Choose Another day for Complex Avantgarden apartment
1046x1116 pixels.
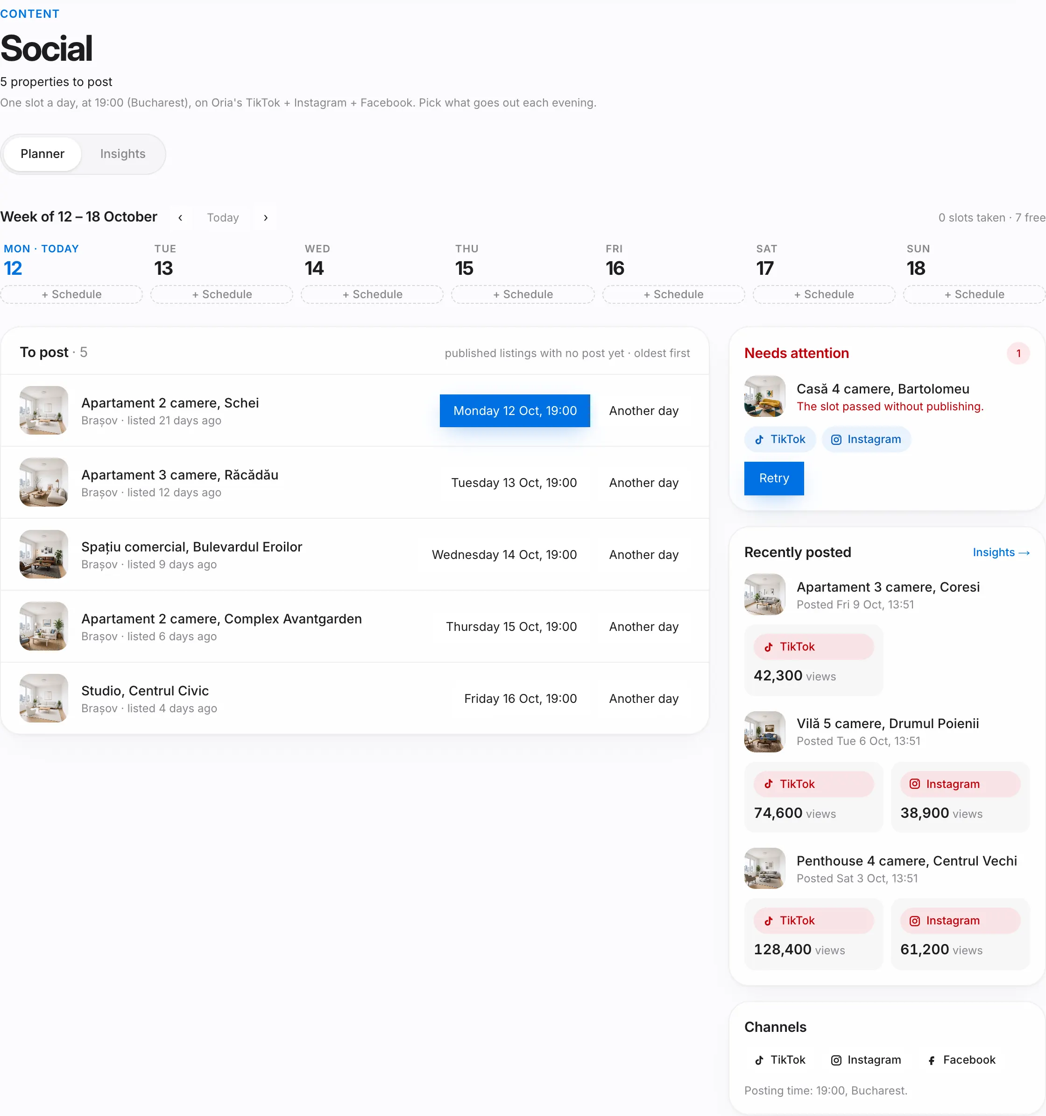643,627
